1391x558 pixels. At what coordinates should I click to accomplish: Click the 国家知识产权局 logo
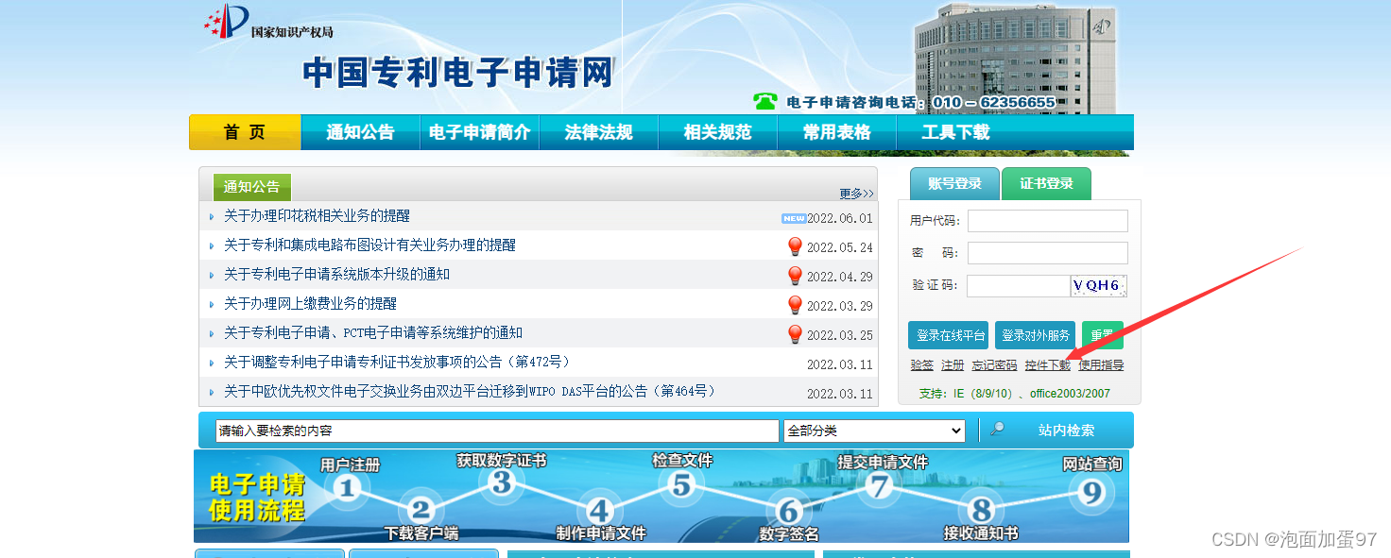click(x=269, y=23)
